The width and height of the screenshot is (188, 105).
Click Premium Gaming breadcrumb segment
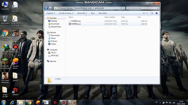(75, 8)
